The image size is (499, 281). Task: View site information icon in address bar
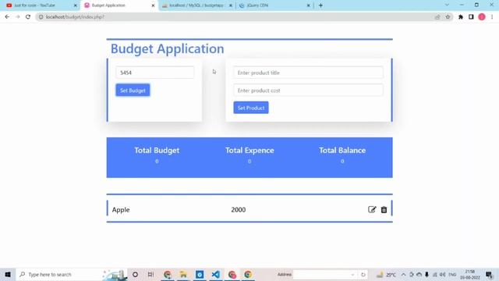tap(41, 17)
